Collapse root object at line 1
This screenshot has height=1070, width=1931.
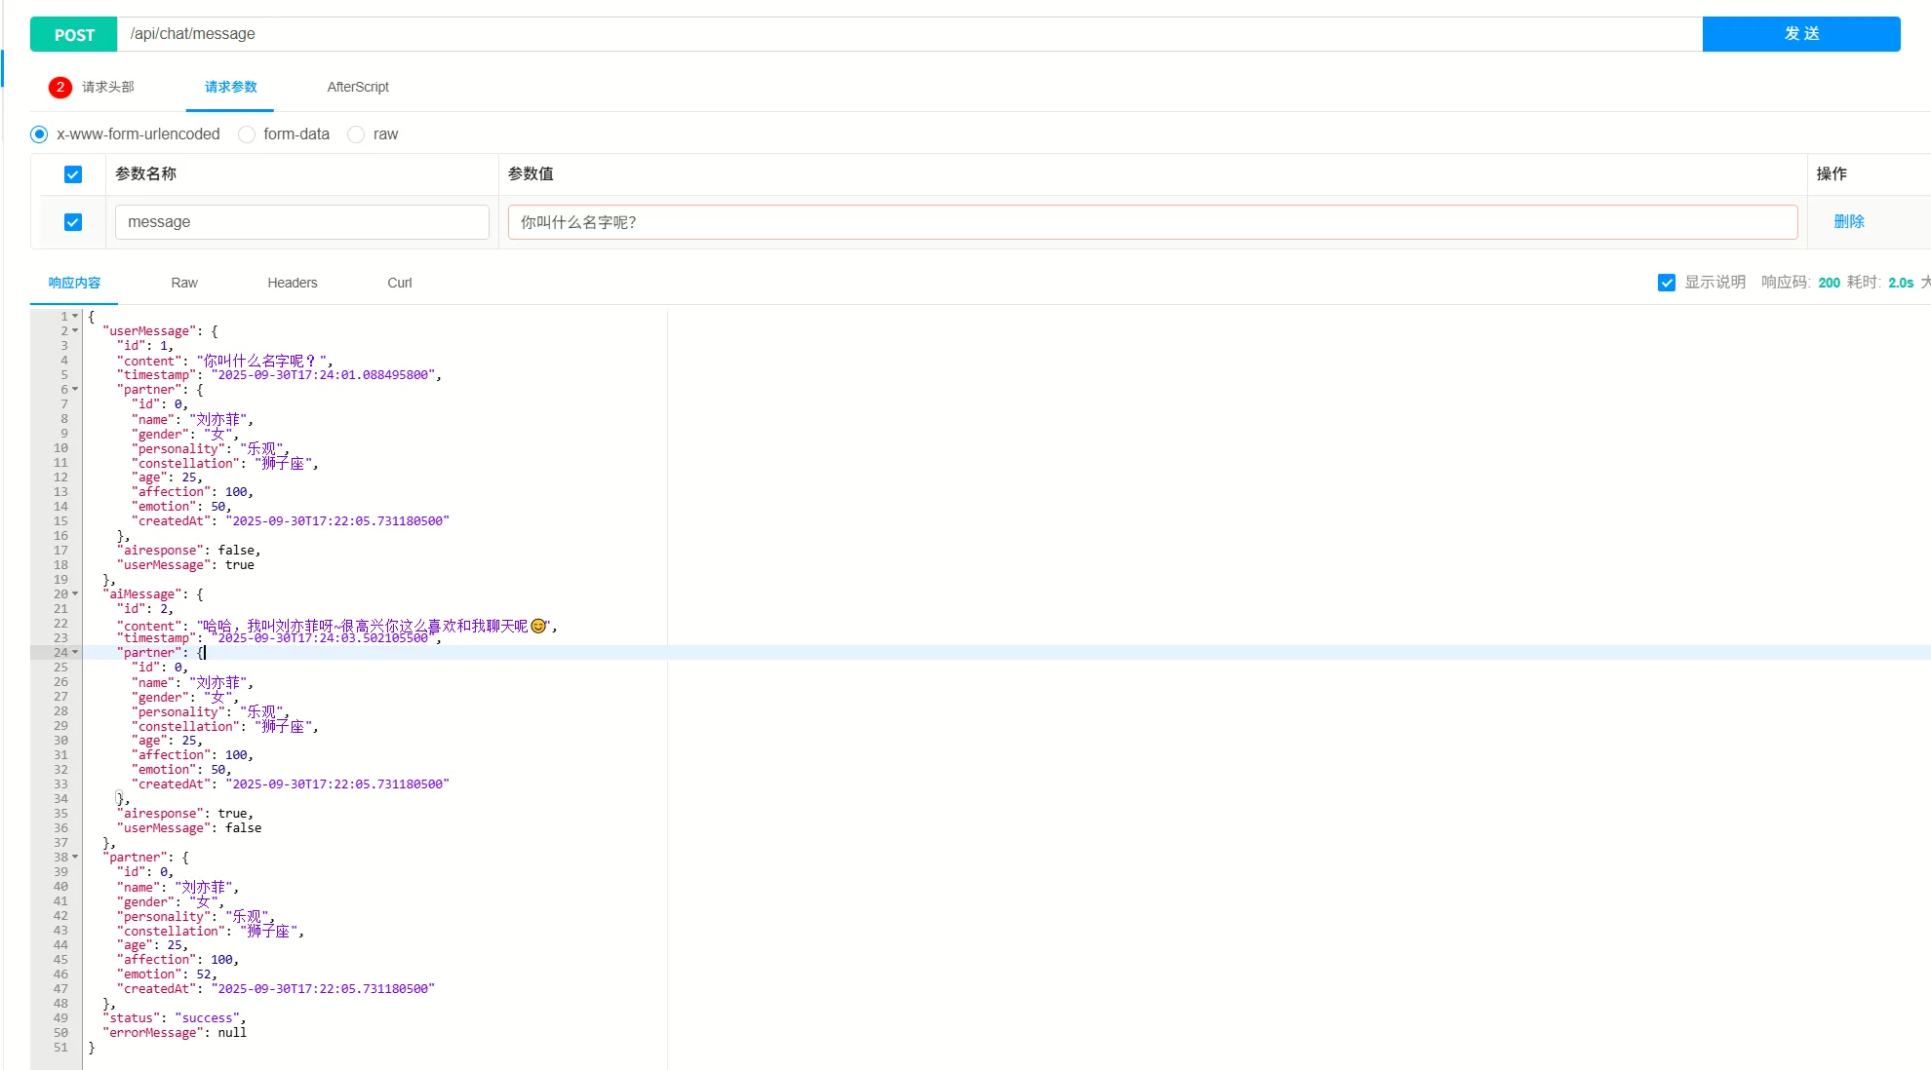(x=75, y=316)
